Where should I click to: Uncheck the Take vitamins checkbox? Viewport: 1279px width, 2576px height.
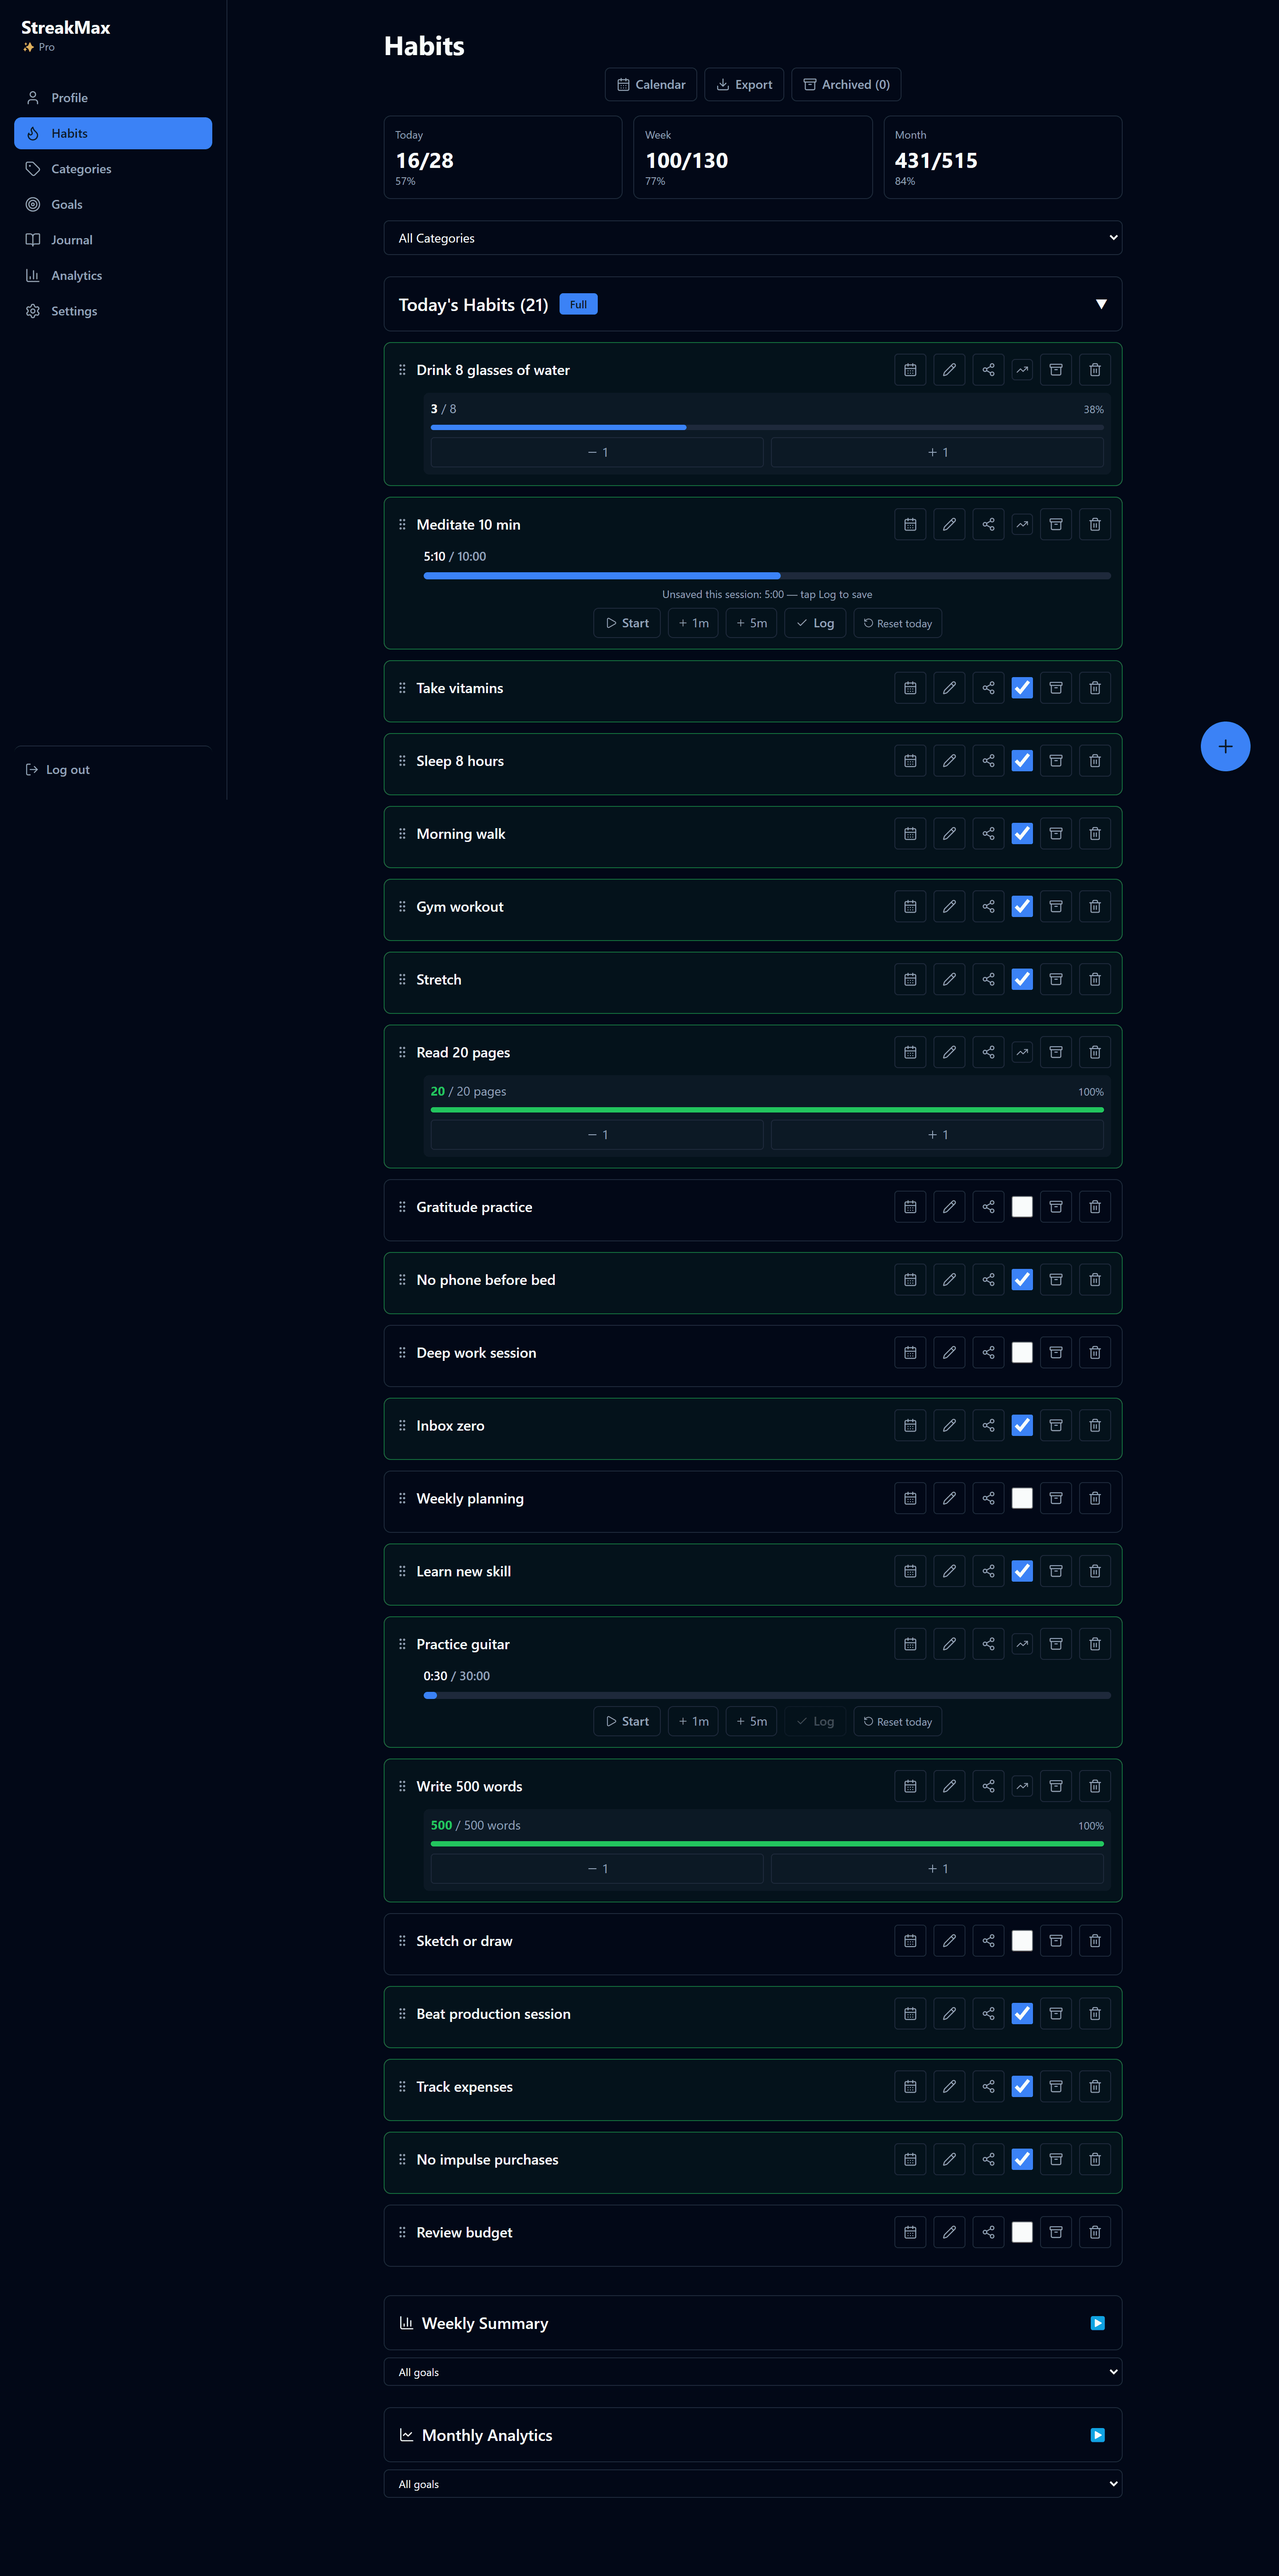tap(1021, 688)
